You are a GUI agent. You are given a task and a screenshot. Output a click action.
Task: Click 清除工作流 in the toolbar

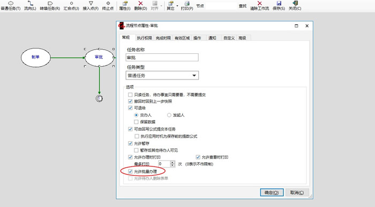pyautogui.click(x=259, y=6)
